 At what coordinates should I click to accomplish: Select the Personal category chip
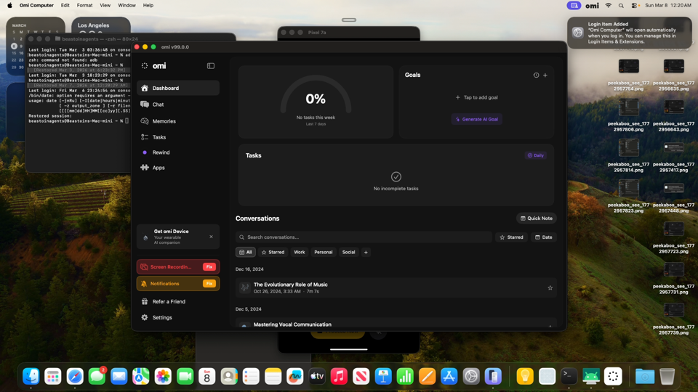[x=323, y=252]
